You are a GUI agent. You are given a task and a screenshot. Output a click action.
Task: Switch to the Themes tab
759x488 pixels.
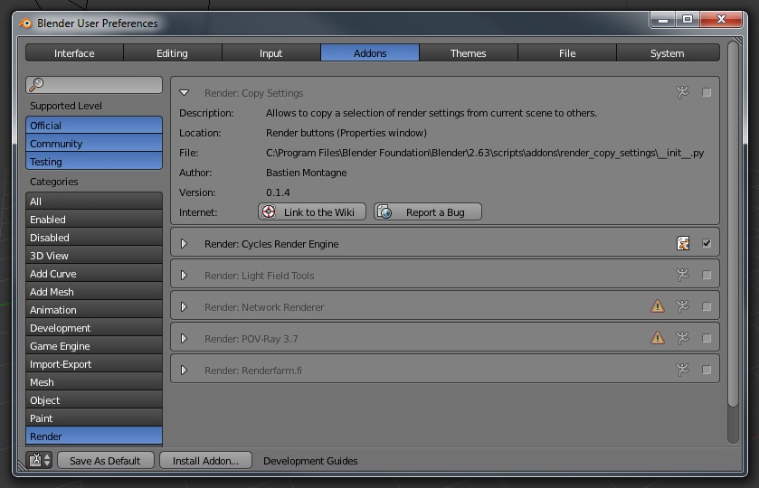[x=468, y=52]
